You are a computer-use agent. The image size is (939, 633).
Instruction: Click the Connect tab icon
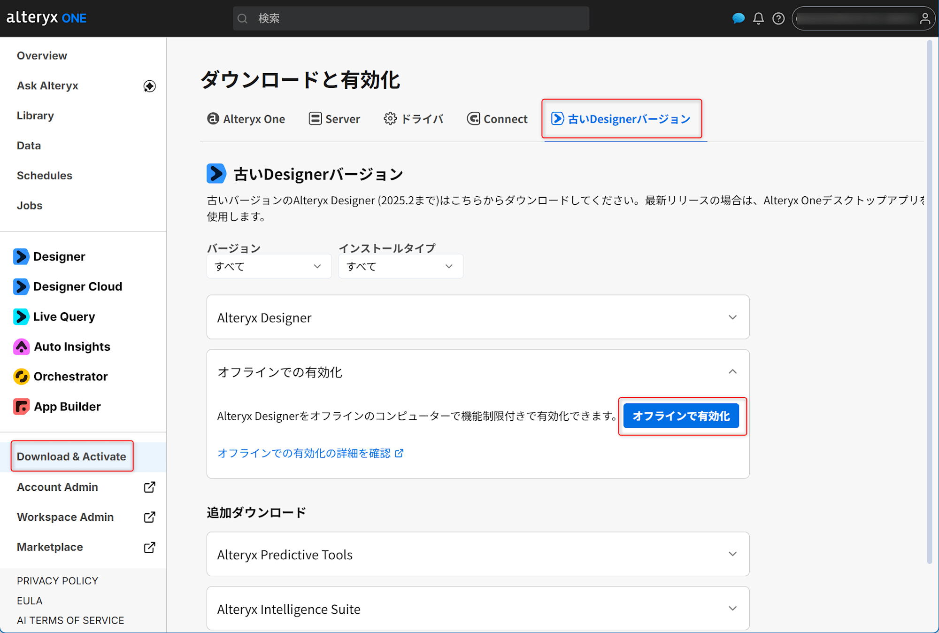pos(473,118)
